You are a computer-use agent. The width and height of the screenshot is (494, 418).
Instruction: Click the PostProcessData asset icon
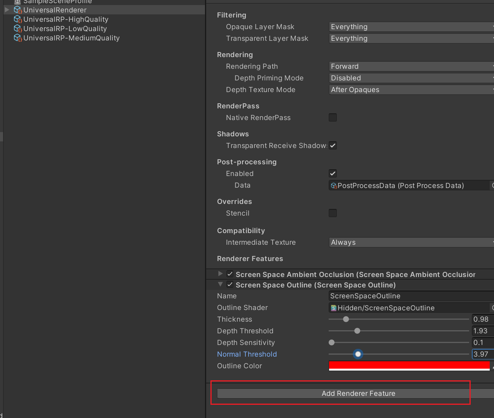coord(334,186)
